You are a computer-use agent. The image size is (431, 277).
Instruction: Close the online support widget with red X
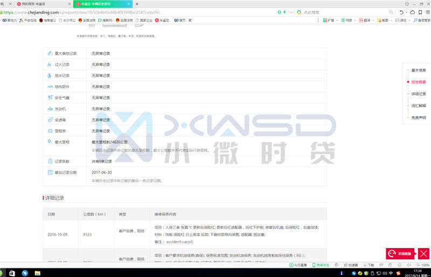(x=424, y=253)
